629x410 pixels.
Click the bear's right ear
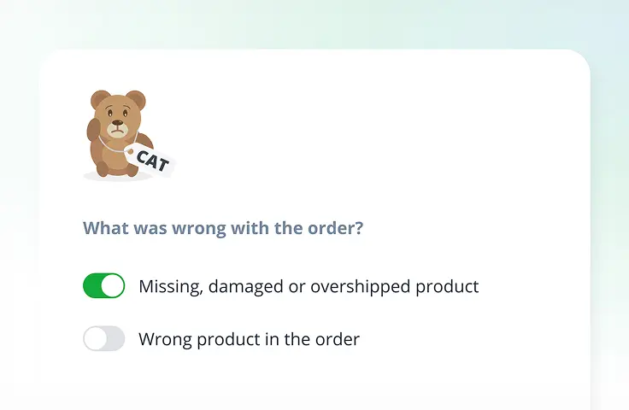pyautogui.click(x=136, y=101)
